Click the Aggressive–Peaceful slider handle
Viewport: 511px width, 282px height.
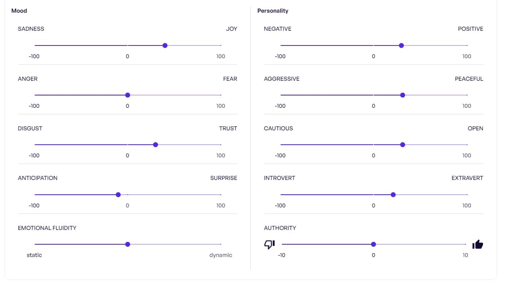click(403, 95)
